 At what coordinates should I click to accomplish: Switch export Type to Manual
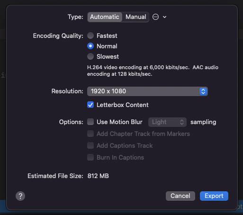tap(135, 17)
